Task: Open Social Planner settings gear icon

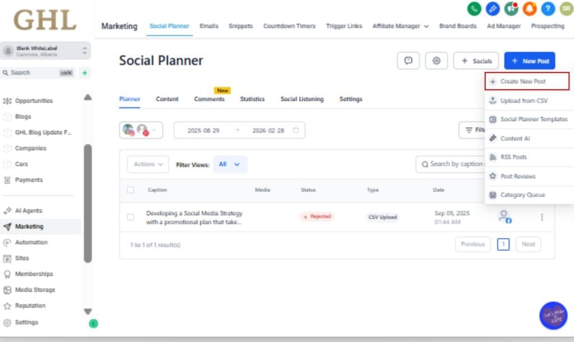Action: [x=437, y=61]
